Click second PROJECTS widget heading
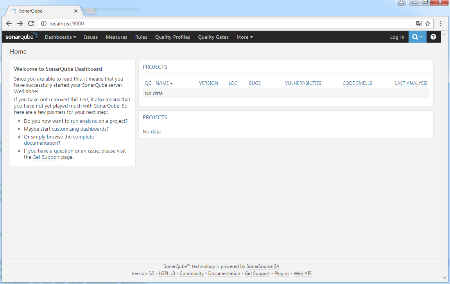 155,117
